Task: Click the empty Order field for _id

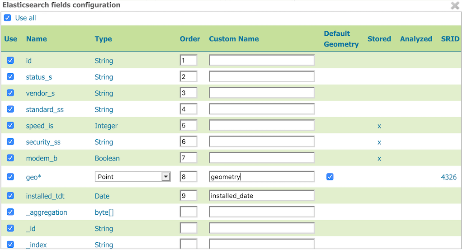Action: [x=188, y=228]
